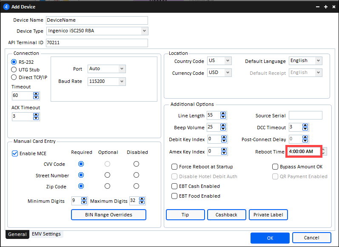Enable the Force Reboot at Startup checkbox

tap(174, 167)
